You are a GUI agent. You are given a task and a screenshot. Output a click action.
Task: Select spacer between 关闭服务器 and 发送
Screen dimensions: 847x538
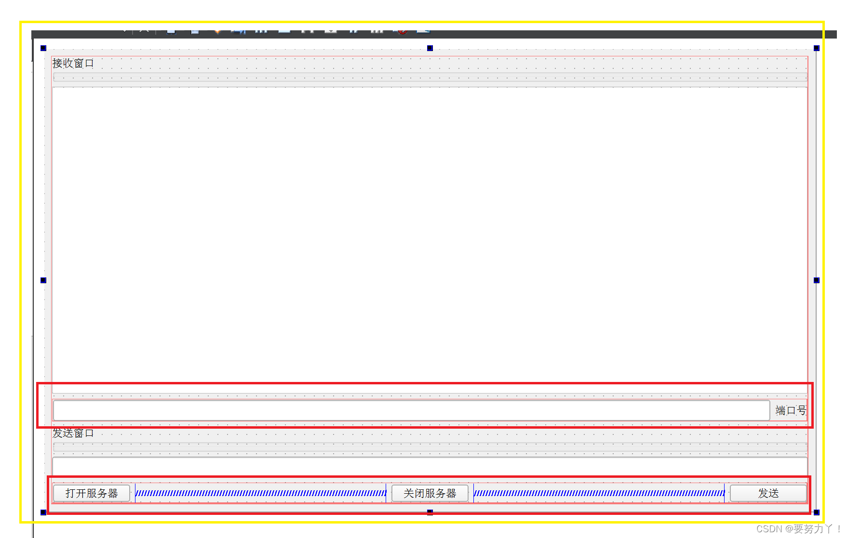point(599,493)
